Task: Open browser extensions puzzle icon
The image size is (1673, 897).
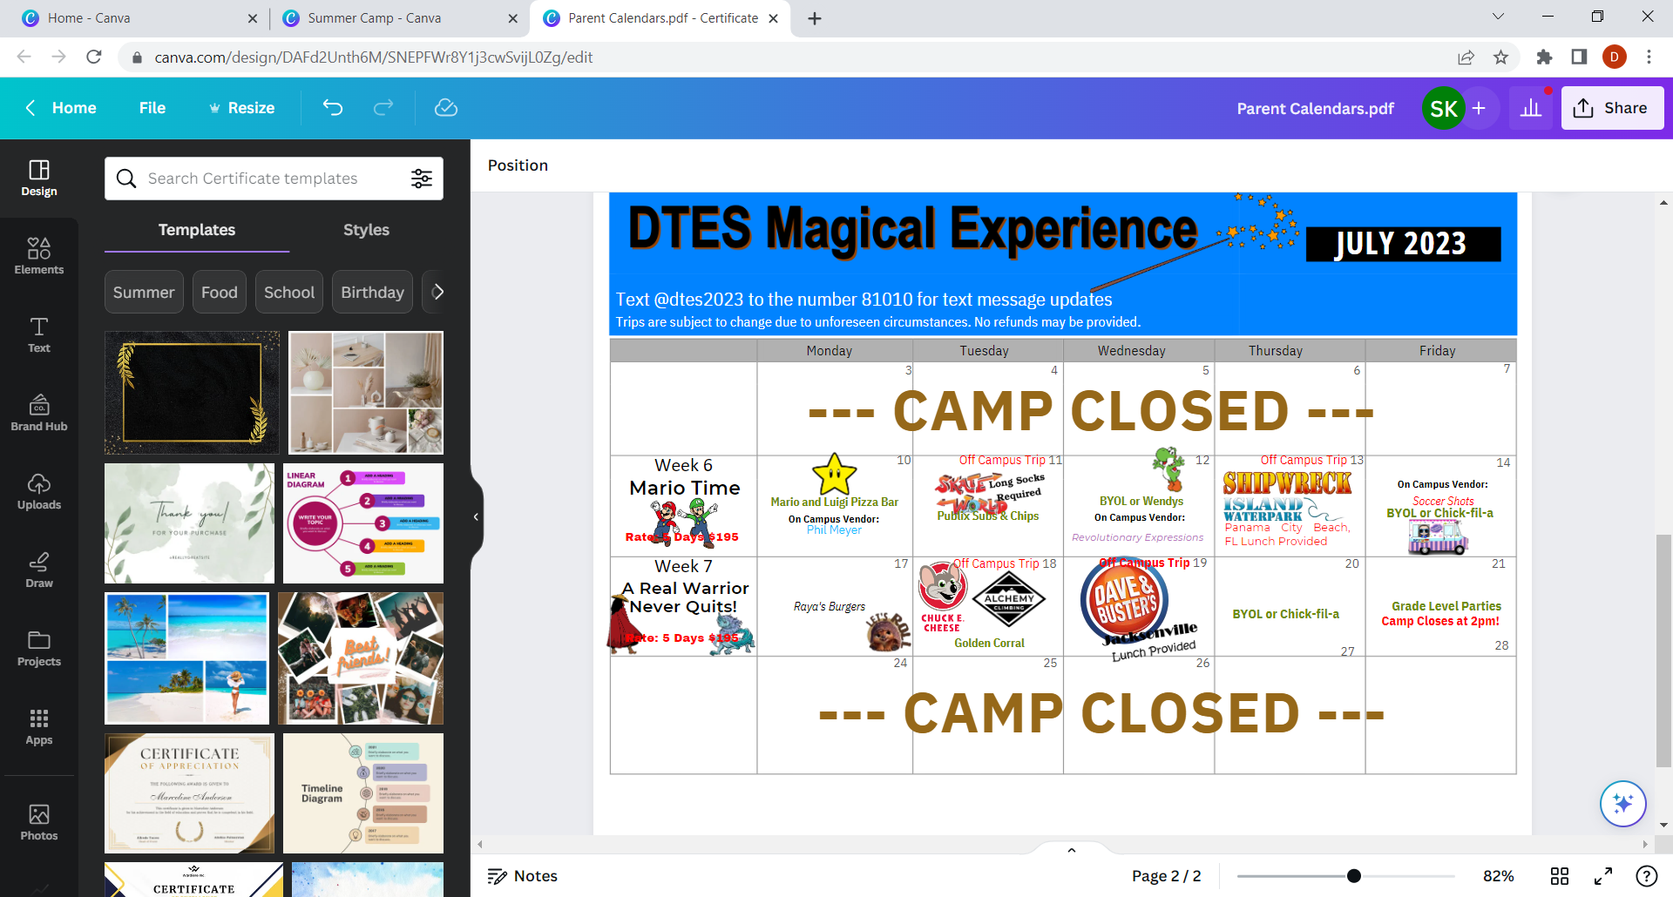Action: [x=1544, y=57]
